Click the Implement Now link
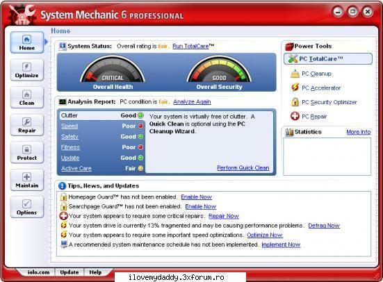Viewport: 383px width, 282px height. click(281, 244)
